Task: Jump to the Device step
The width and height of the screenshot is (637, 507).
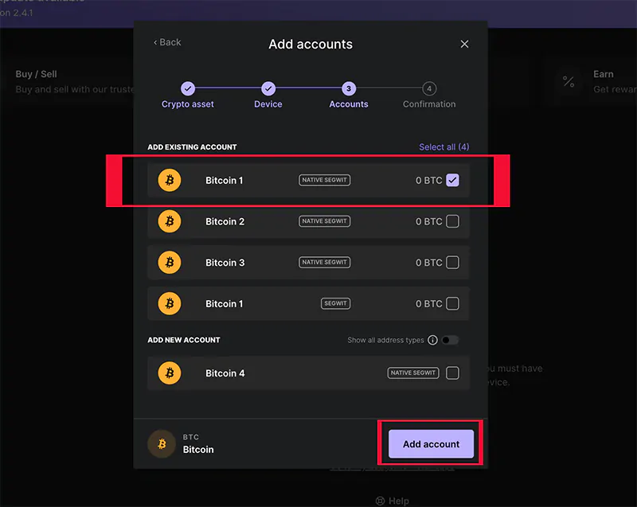Action: click(x=268, y=89)
